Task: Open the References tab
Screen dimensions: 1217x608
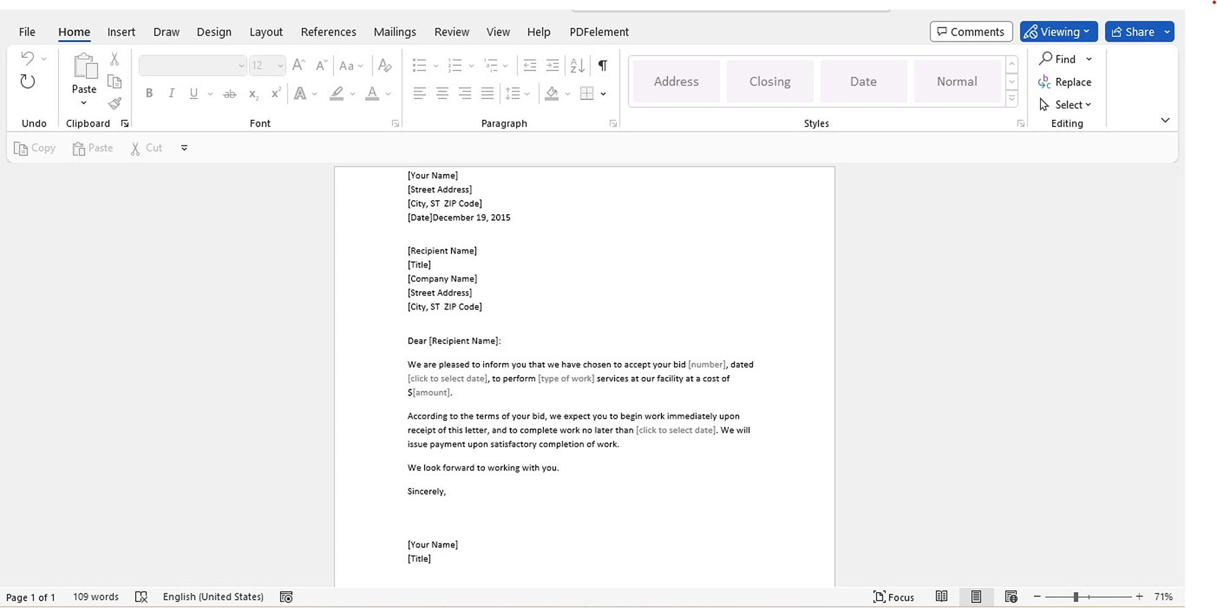Action: (329, 32)
